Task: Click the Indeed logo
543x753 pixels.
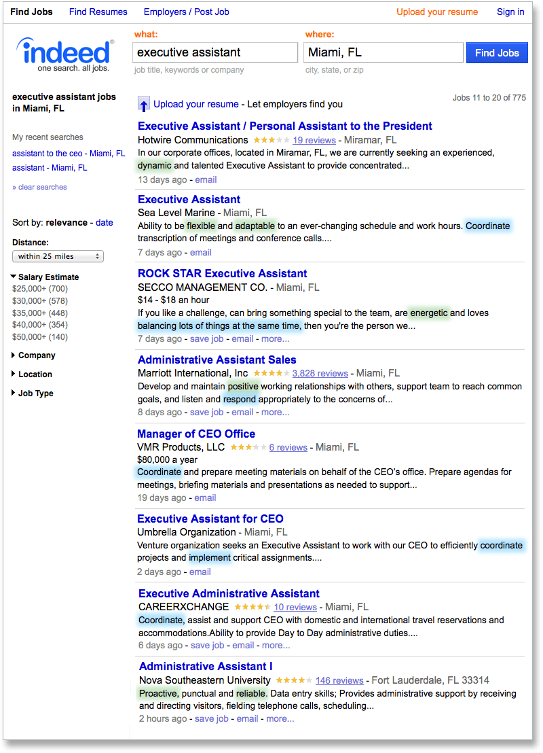Action: [x=65, y=55]
